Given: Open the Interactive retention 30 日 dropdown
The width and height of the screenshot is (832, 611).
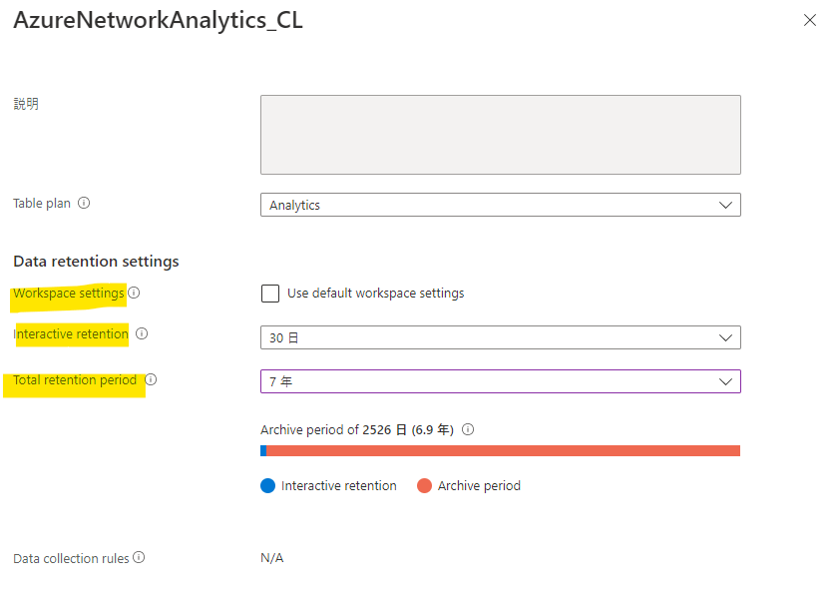Looking at the screenshot, I should tap(501, 337).
